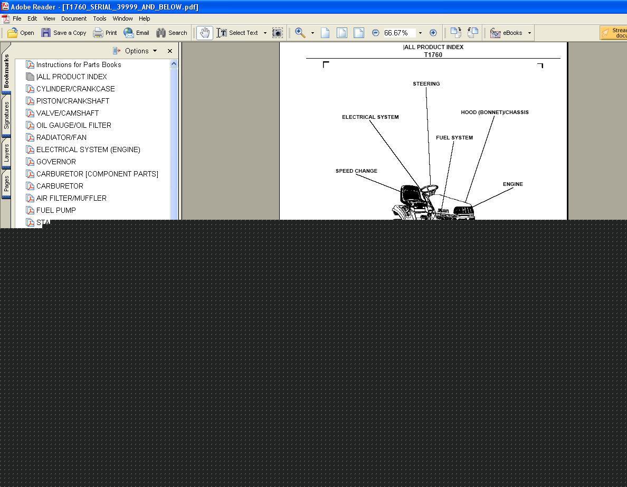
Task: Open the File menu
Action: [17, 18]
